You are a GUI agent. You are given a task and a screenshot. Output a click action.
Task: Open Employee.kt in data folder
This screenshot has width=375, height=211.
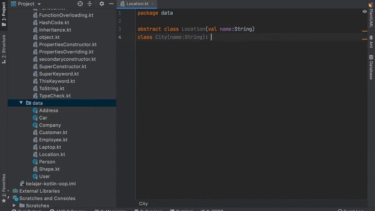point(53,139)
